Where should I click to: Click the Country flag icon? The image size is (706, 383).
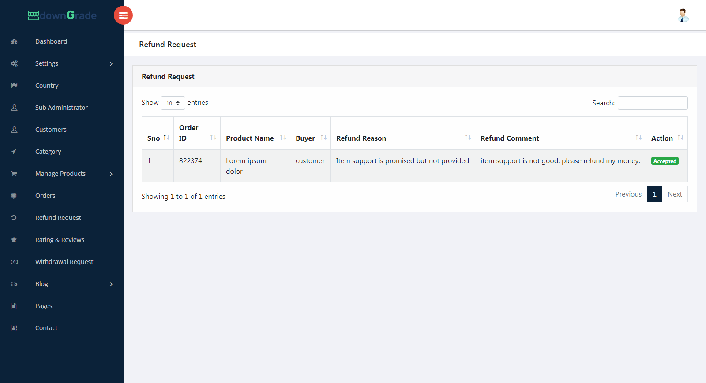point(14,86)
